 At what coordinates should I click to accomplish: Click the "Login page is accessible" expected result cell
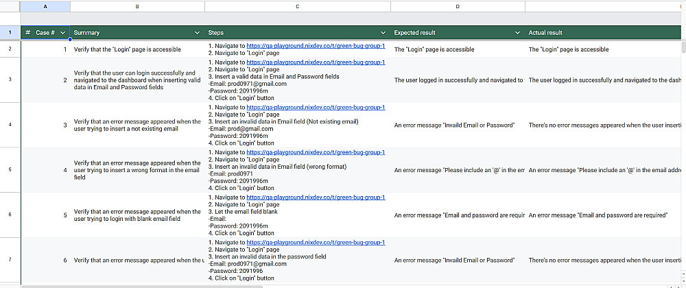click(x=457, y=49)
